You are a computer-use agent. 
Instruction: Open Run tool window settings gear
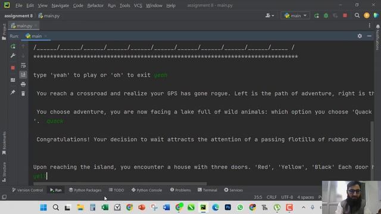click(x=360, y=36)
